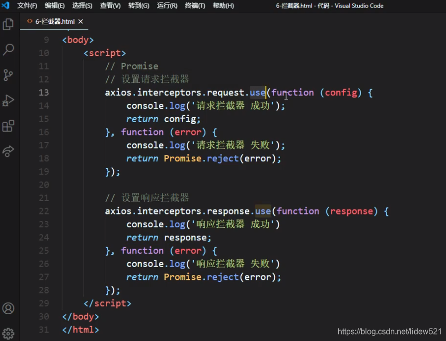This screenshot has height=341, width=446.
Task: Switch to the 6-拦截器.html editor tab
Action: pos(55,21)
